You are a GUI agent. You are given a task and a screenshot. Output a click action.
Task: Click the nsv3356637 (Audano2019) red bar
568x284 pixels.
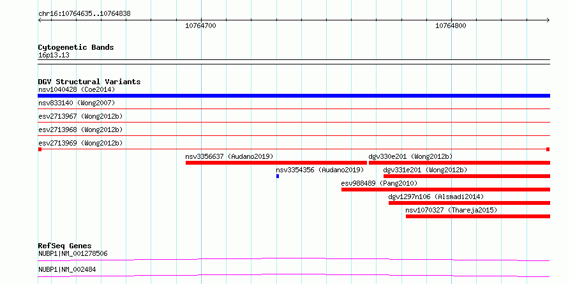pyautogui.click(x=276, y=163)
